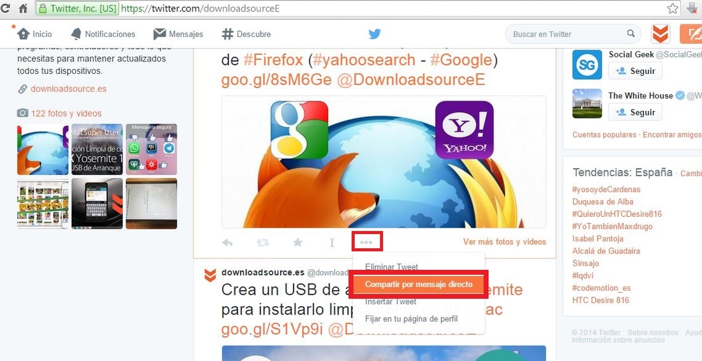Open the 122 fotos y videos link
The height and width of the screenshot is (361, 702).
[x=66, y=113]
